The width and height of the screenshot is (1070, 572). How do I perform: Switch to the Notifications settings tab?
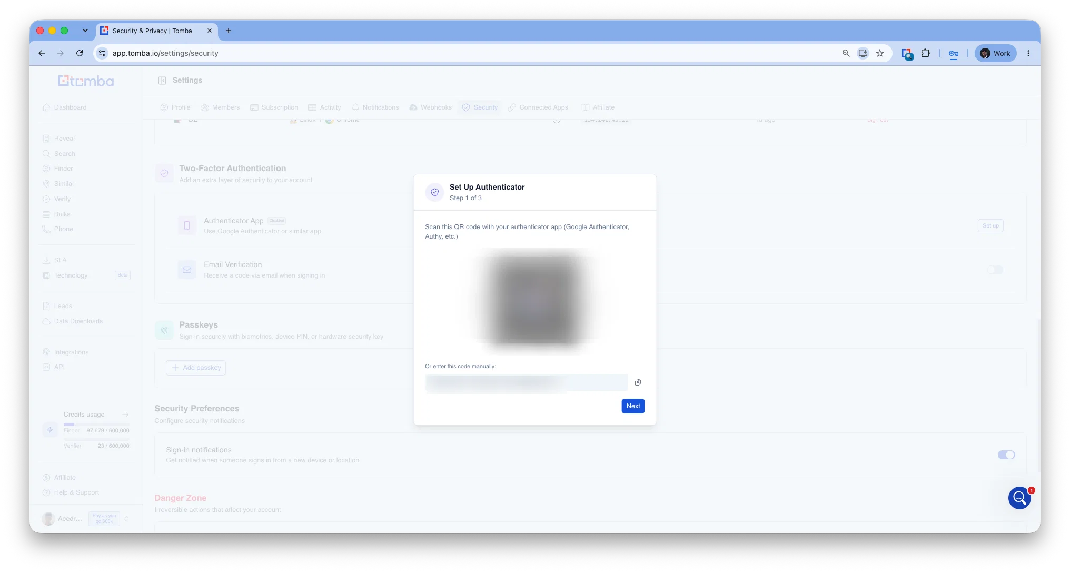click(375, 107)
